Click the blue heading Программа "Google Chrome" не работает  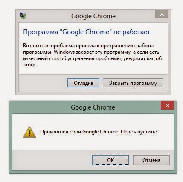[x=87, y=32]
